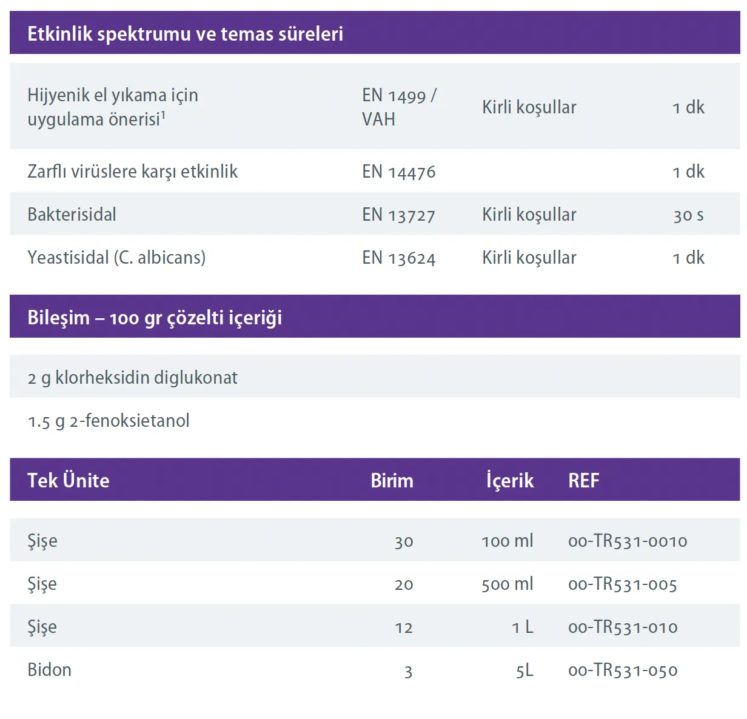747x719 pixels.
Task: Click the Etkinlik spektrumu ve temas süreleri header
Action: pyautogui.click(x=185, y=34)
